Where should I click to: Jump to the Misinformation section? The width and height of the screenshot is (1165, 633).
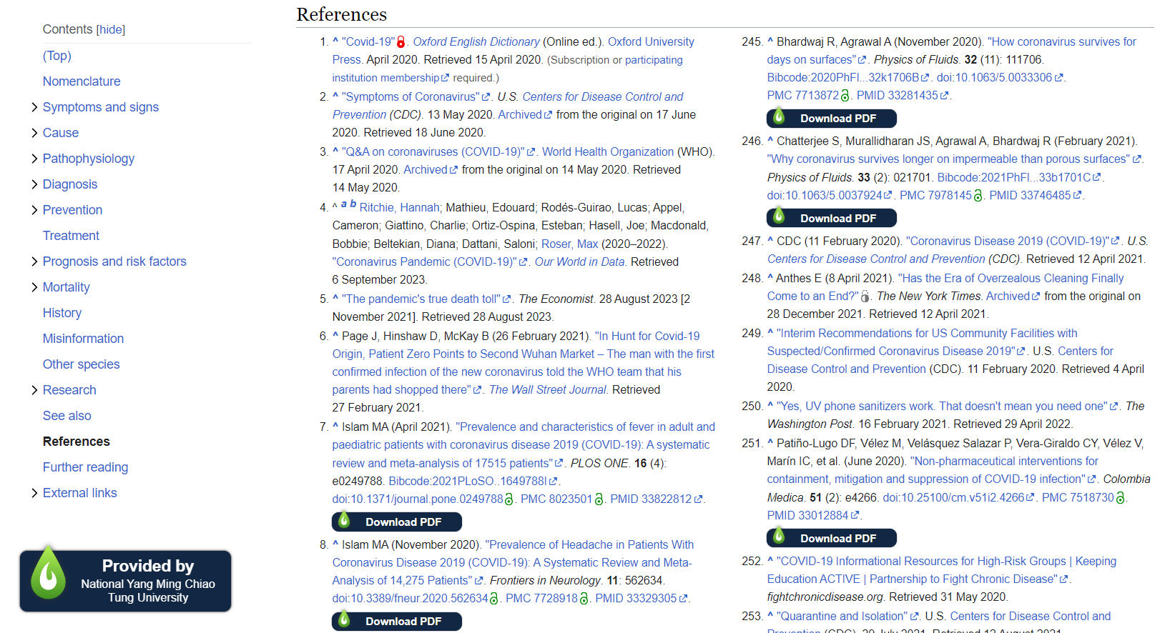pos(83,339)
